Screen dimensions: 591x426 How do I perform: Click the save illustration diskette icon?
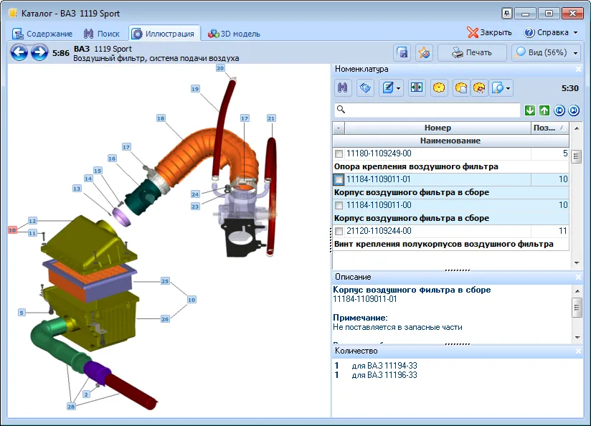pyautogui.click(x=402, y=53)
